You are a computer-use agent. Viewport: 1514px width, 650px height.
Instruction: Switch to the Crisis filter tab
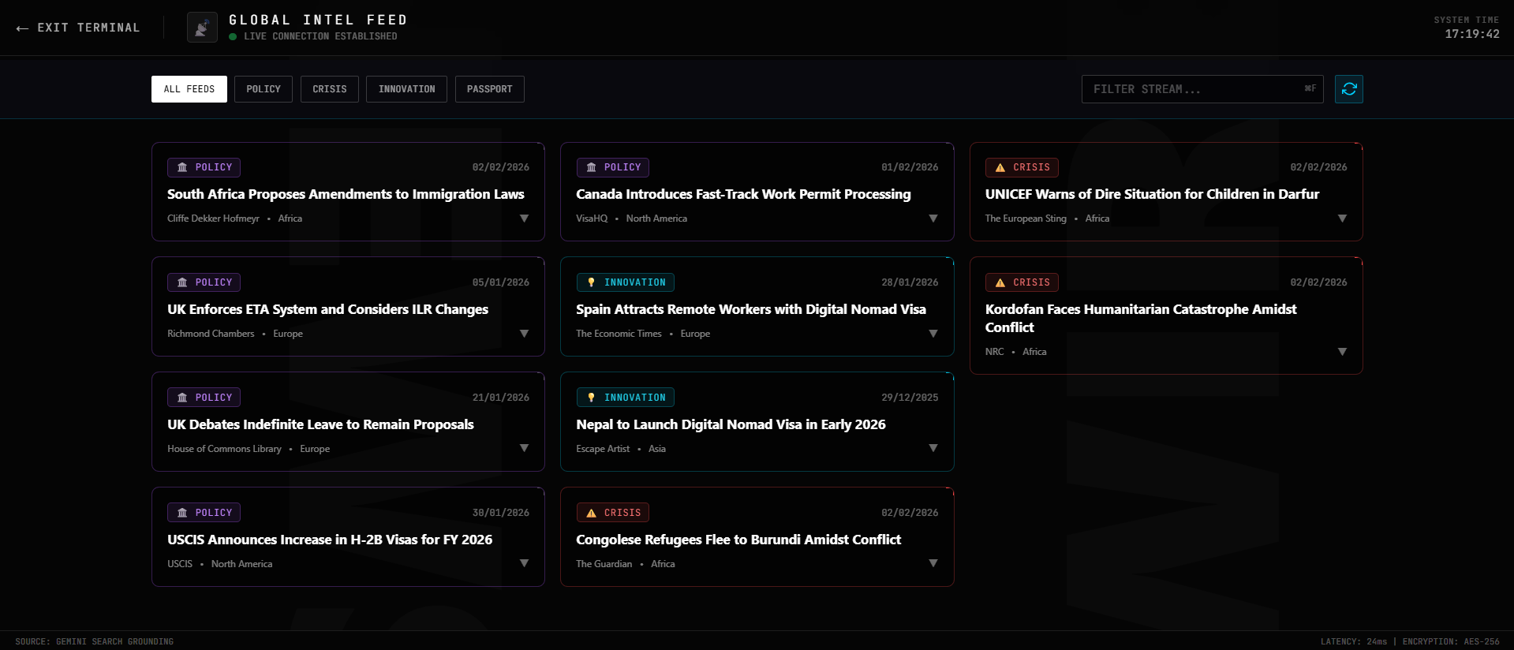click(330, 89)
